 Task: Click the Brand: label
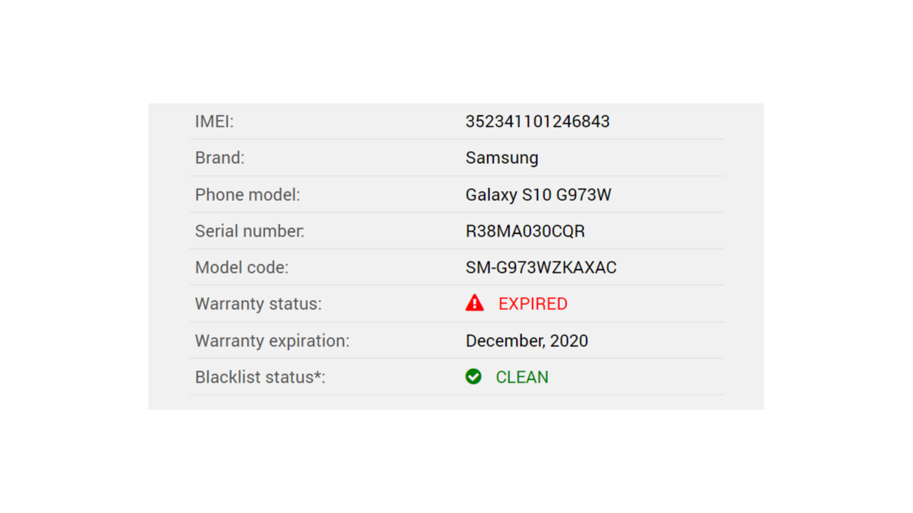(x=220, y=157)
